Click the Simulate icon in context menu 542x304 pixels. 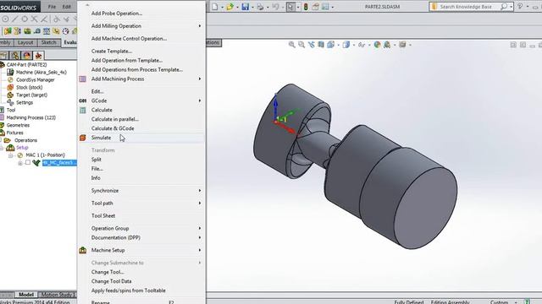click(x=83, y=138)
